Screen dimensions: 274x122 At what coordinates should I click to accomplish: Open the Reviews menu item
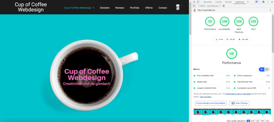tap(120, 8)
